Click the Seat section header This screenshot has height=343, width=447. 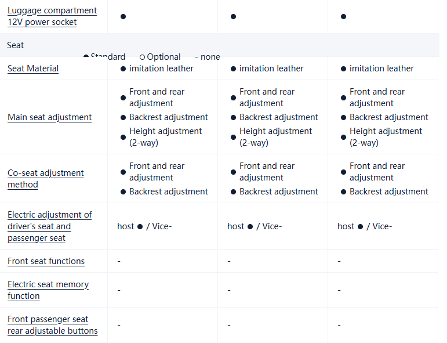pos(16,45)
